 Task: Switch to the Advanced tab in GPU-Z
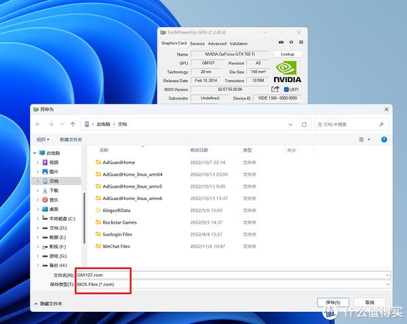tap(217, 43)
